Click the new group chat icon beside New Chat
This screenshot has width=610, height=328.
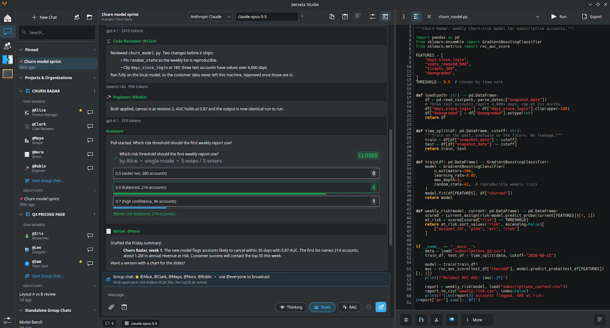pyautogui.click(x=77, y=17)
